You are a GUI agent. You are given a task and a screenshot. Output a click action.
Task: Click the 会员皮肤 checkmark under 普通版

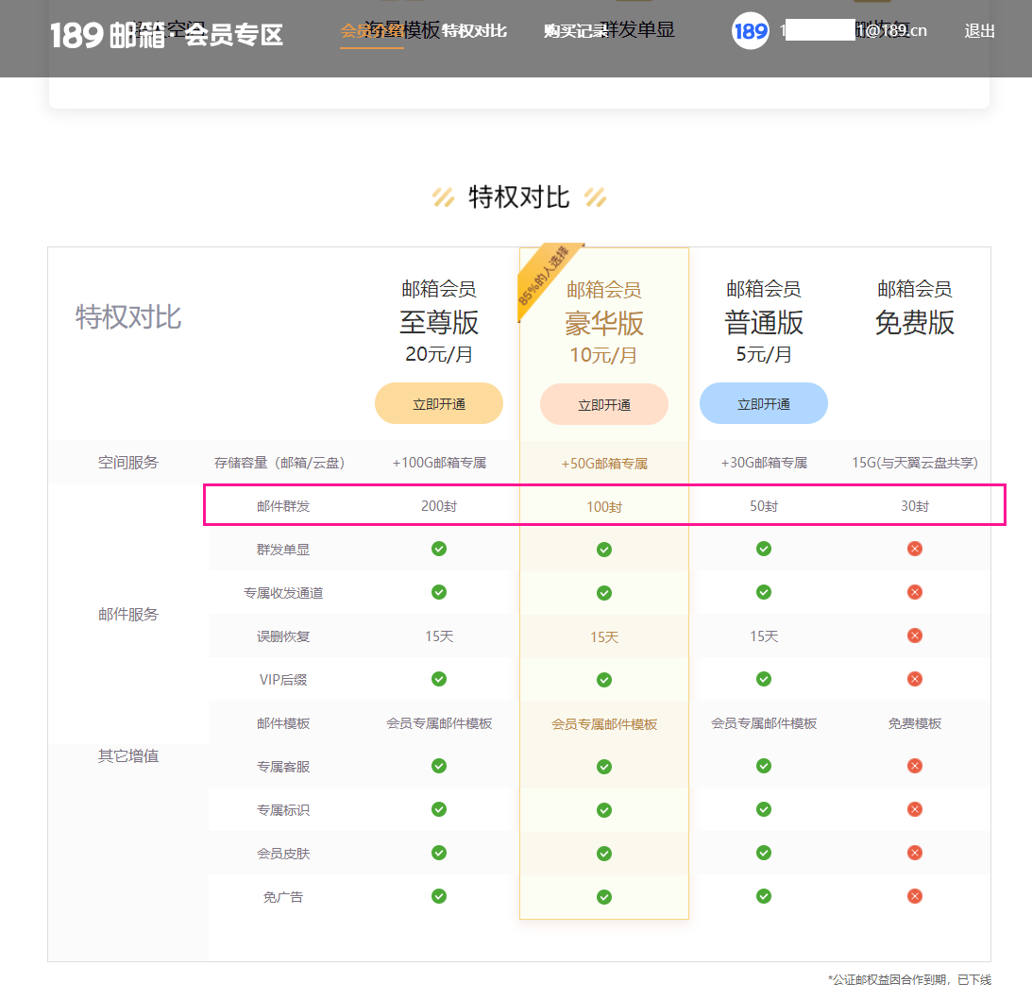click(764, 853)
